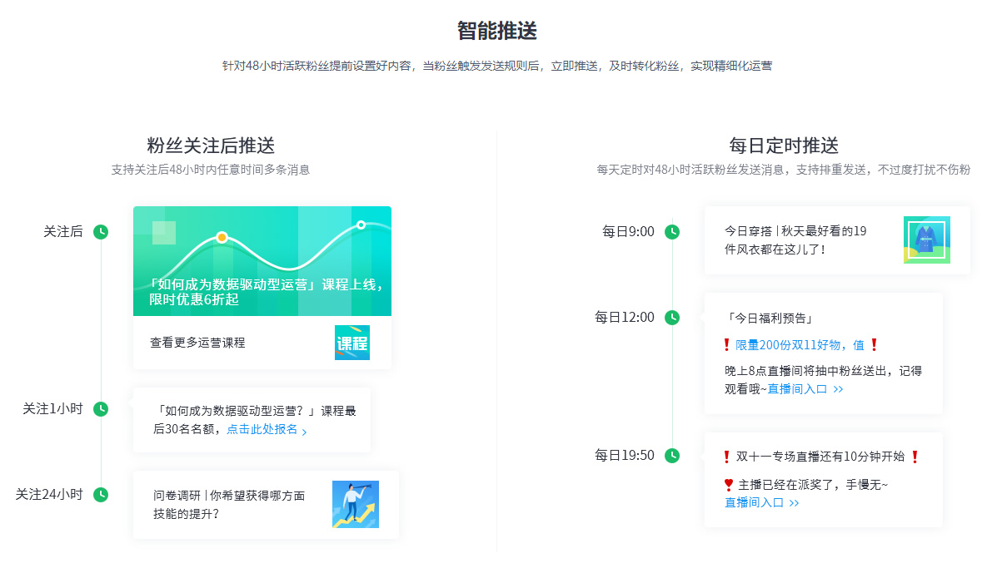Click the description starting 针对48小时活跃粉丝
Image resolution: width=997 pixels, height=563 pixels.
point(497,66)
